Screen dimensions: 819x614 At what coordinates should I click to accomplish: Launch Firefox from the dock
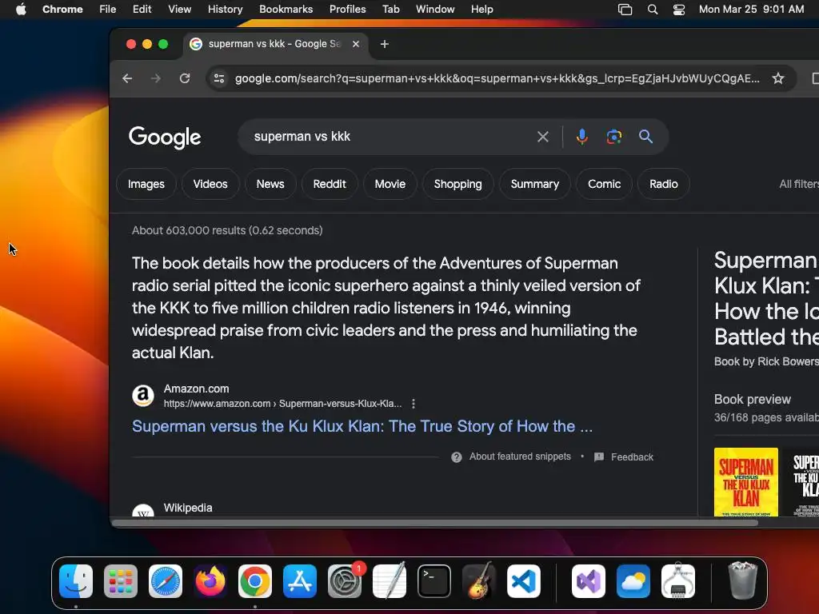210,581
